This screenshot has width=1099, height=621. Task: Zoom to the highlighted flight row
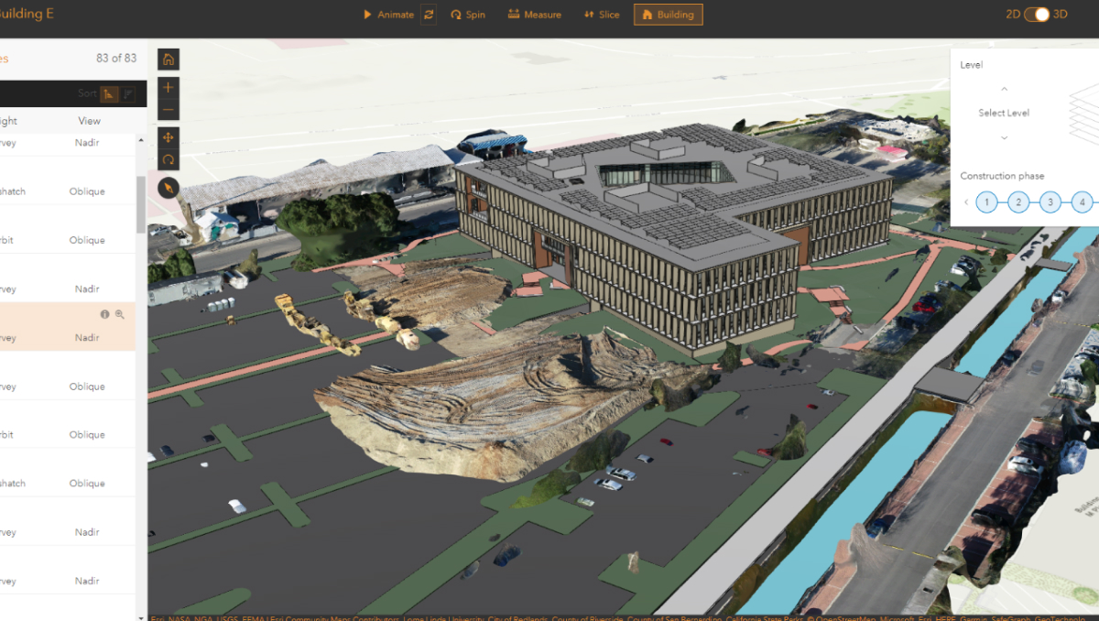[119, 314]
